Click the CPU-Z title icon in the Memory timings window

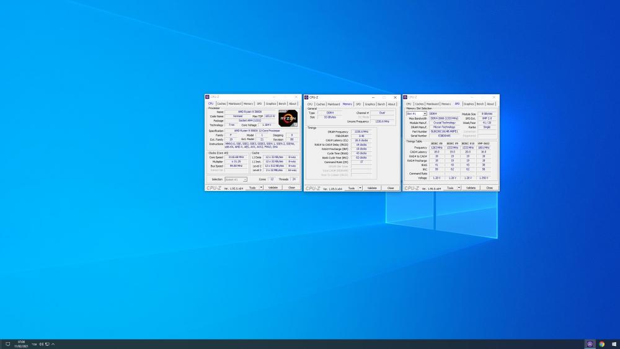coord(306,97)
